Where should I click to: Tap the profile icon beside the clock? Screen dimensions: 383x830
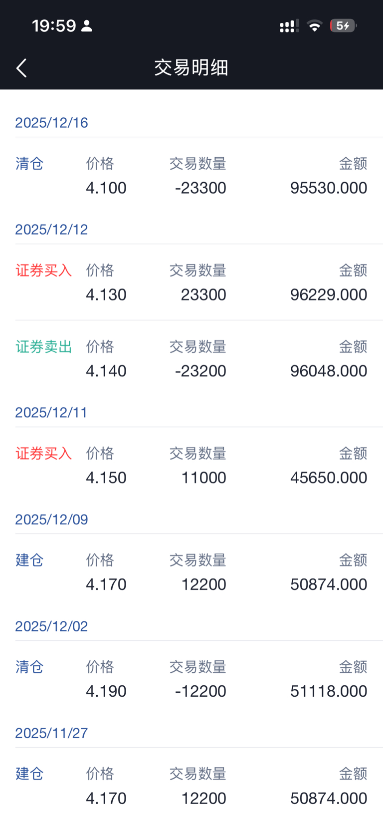click(87, 26)
